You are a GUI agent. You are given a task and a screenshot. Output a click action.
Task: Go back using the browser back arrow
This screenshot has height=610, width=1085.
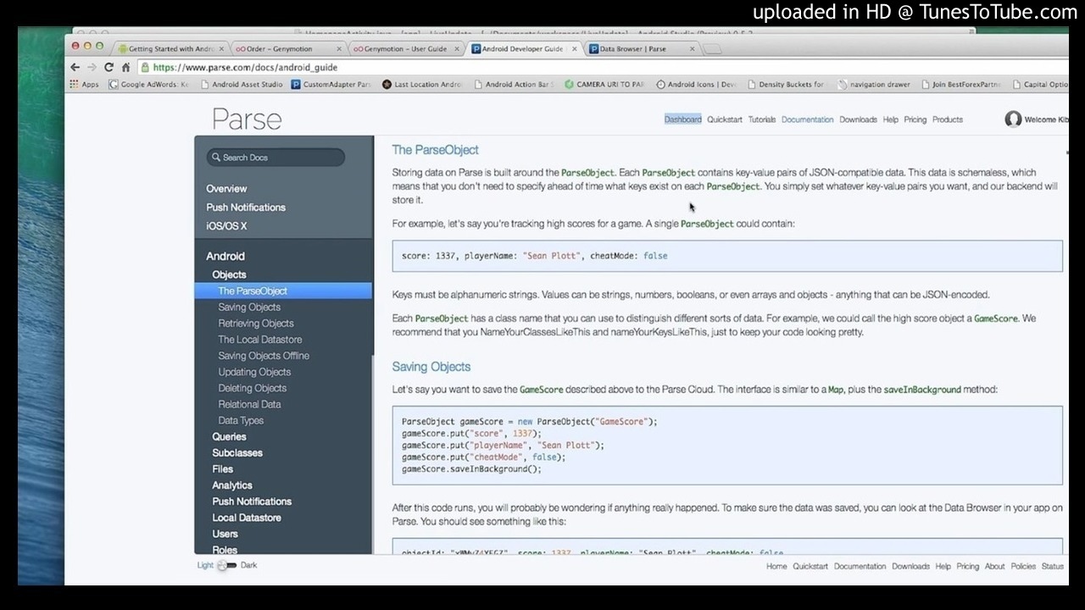pyautogui.click(x=75, y=67)
